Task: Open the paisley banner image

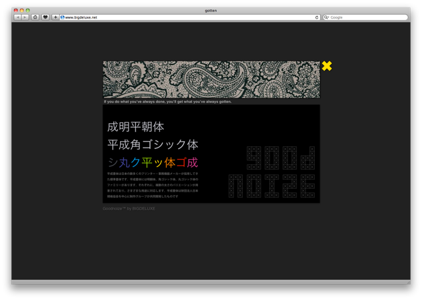Action: [211, 80]
